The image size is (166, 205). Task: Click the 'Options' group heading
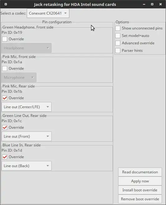[x=122, y=22]
